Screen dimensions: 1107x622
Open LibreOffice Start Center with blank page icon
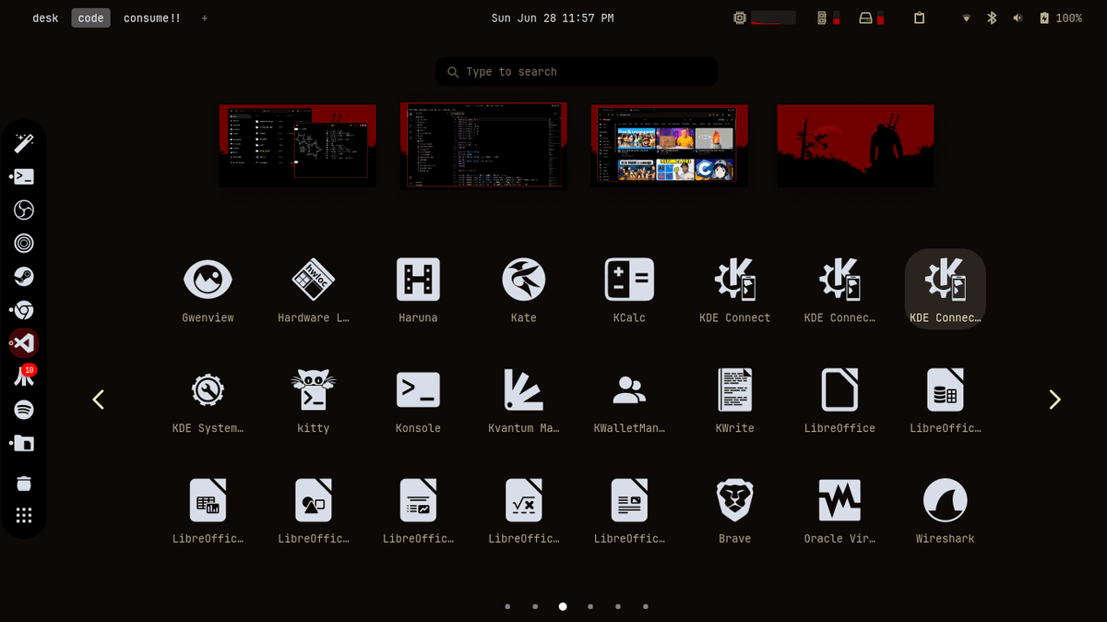pyautogui.click(x=839, y=400)
